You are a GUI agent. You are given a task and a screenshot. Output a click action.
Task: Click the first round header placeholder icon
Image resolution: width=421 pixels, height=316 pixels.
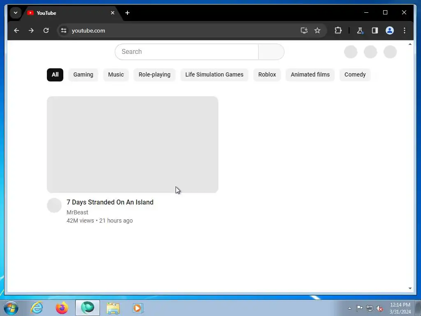(351, 52)
